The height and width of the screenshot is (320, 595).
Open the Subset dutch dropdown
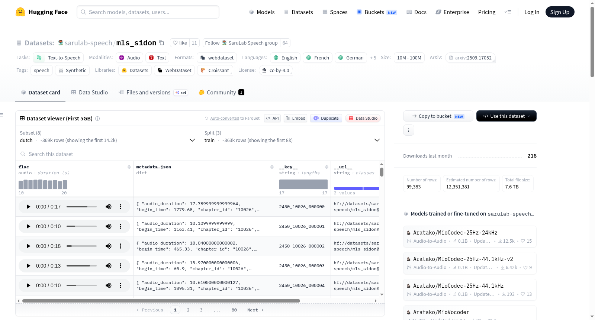pyautogui.click(x=108, y=137)
